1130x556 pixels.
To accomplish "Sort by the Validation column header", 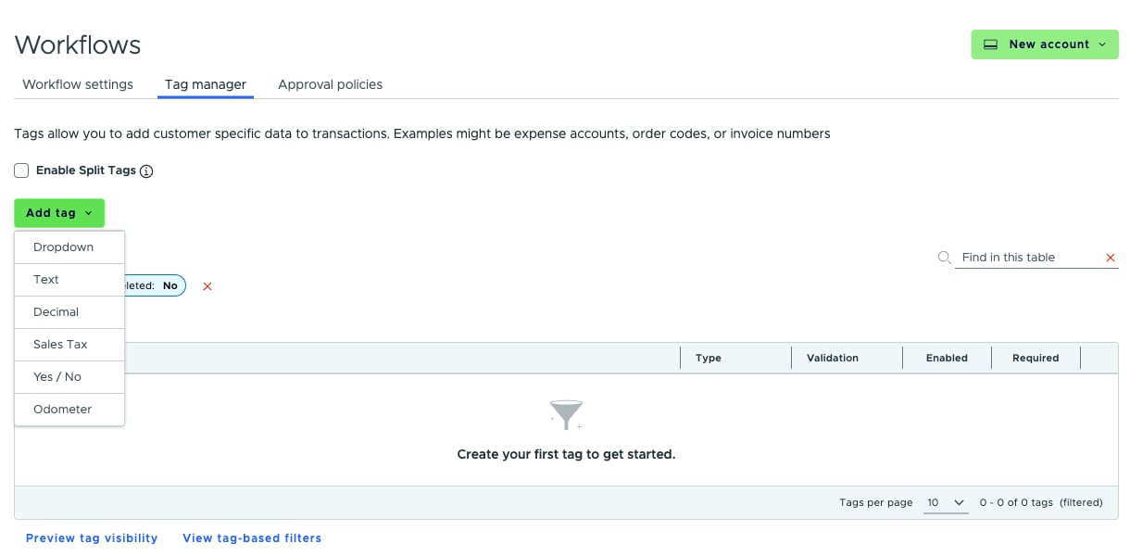I will (833, 358).
